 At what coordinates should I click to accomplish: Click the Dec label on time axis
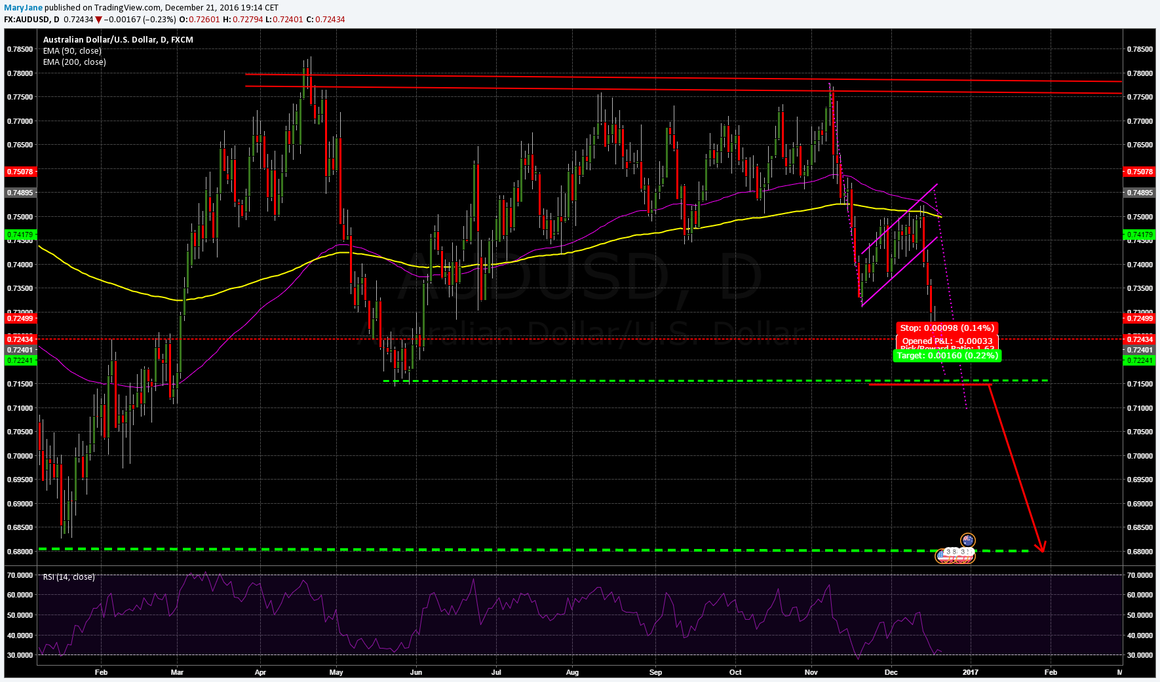coord(891,672)
